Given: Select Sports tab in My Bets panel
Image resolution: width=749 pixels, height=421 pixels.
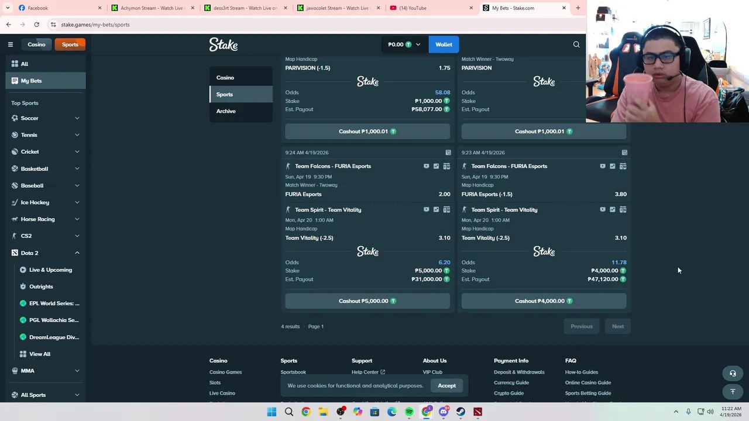Looking at the screenshot, I should [x=241, y=94].
